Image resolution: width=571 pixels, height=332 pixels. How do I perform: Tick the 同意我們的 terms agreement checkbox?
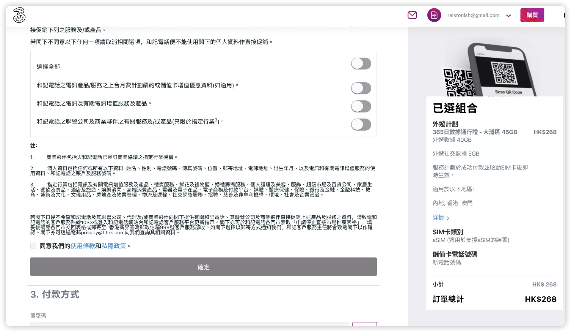click(33, 246)
